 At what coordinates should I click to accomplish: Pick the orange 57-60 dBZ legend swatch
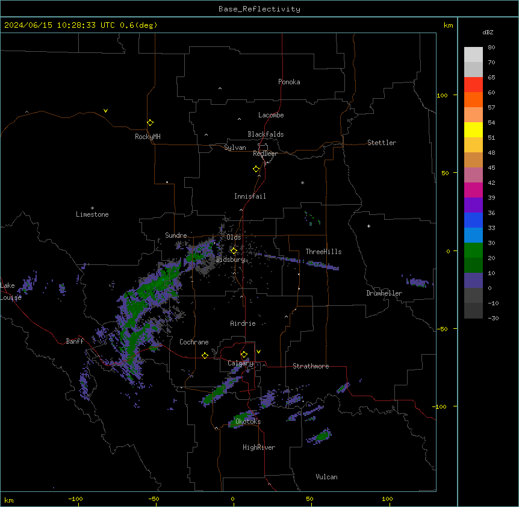tap(473, 99)
